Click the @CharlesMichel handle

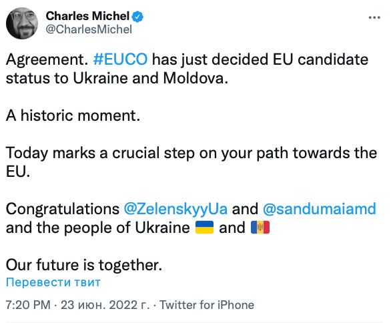pos(89,29)
